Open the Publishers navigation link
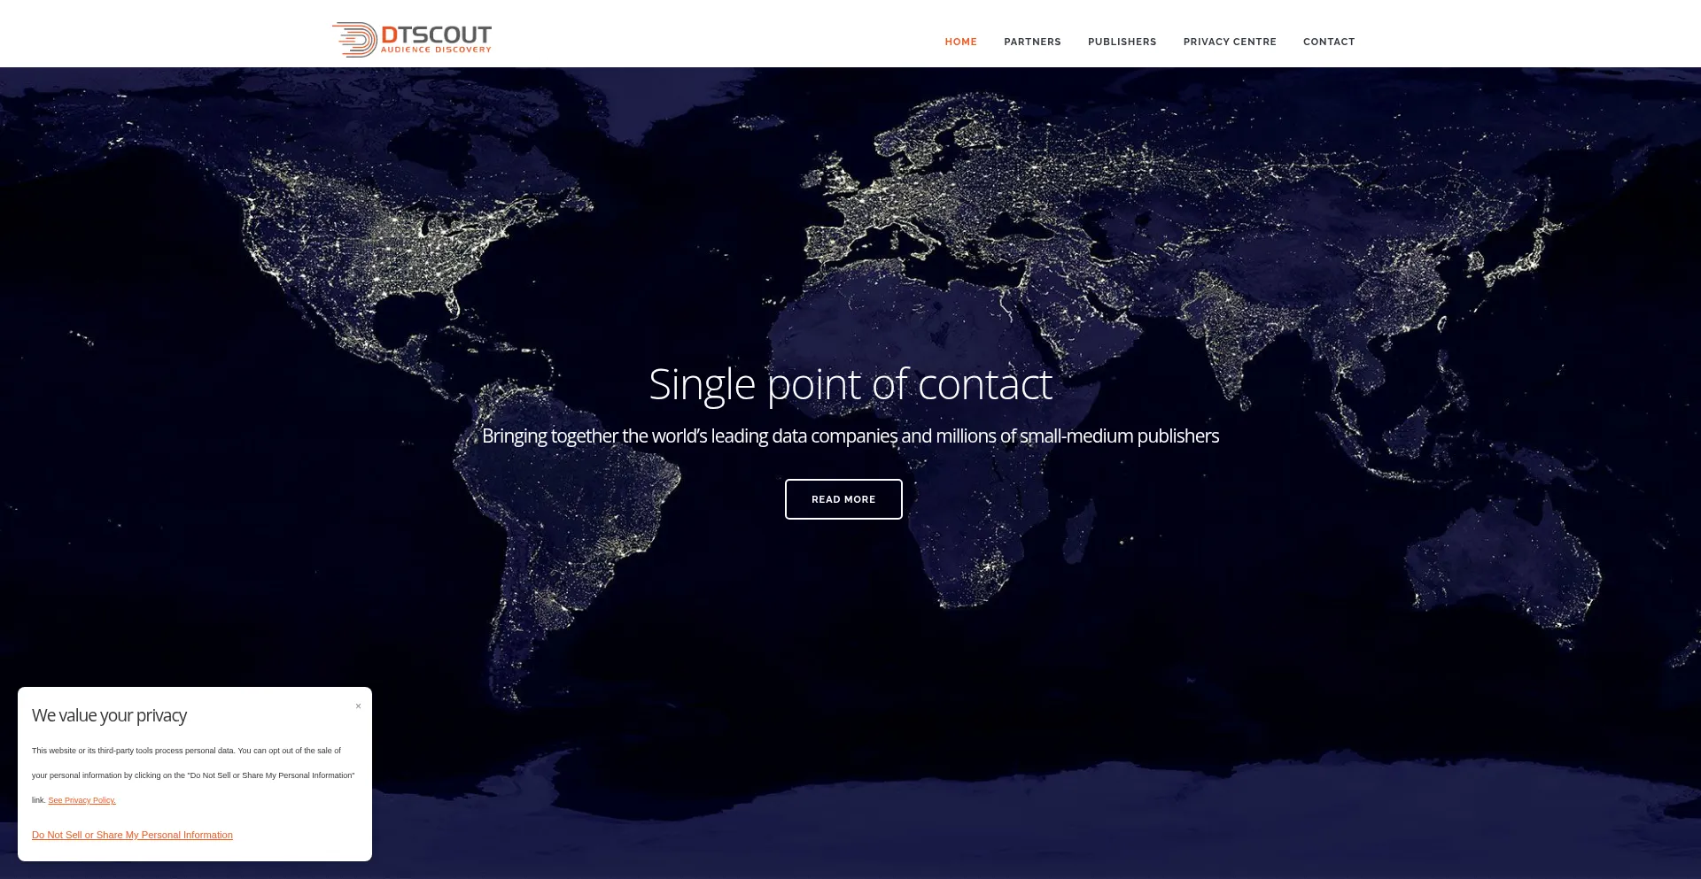 tap(1122, 42)
